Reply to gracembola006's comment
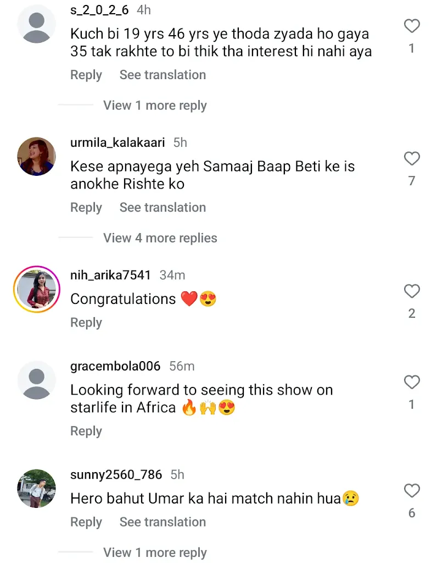The image size is (442, 570). [x=86, y=431]
